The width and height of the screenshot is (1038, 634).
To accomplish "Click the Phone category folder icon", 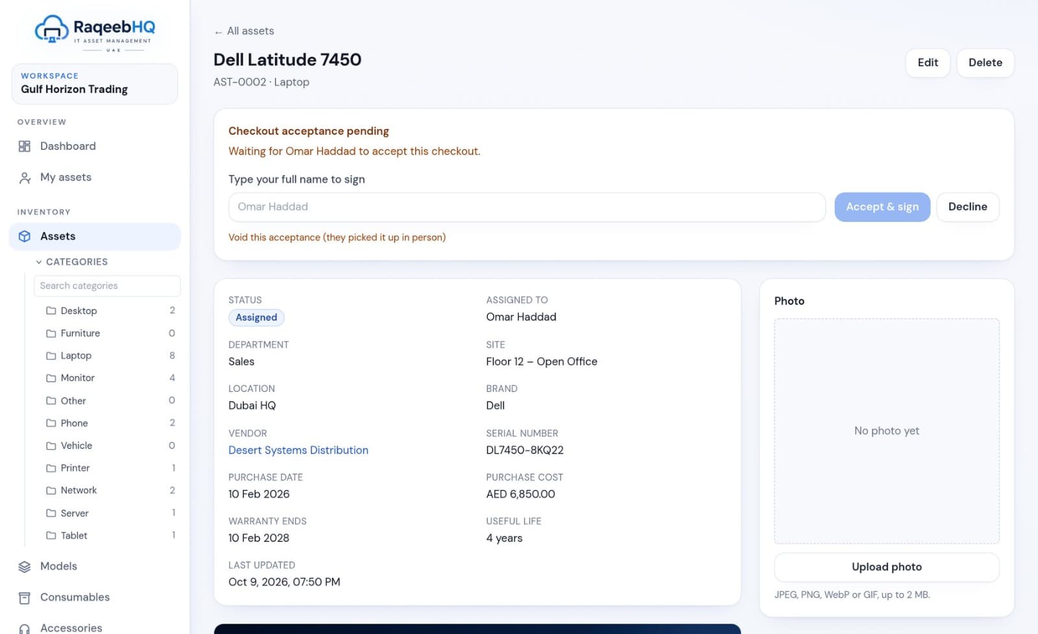I will click(x=51, y=423).
